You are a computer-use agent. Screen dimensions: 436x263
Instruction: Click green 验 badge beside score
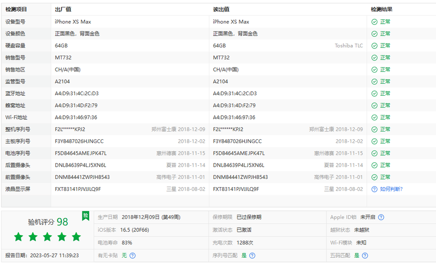coord(86,216)
